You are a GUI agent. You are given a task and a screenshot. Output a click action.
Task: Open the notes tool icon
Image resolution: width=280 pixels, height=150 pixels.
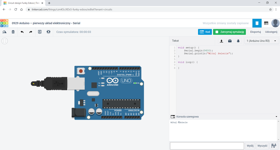[x=40, y=32]
